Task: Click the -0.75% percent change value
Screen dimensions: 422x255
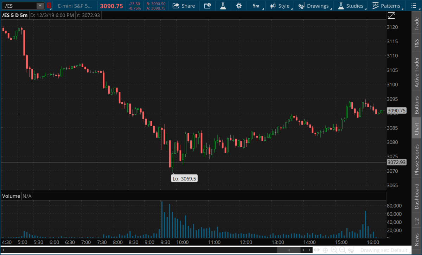Action: click(x=135, y=8)
